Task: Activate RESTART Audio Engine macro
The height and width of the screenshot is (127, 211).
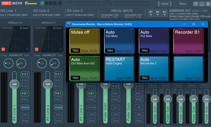Action: [119, 69]
